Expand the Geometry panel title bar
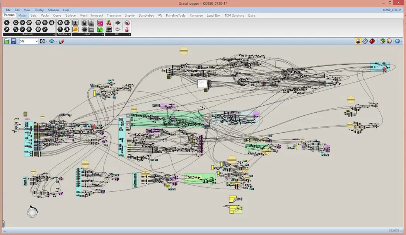406x235 pixels. (29, 34)
